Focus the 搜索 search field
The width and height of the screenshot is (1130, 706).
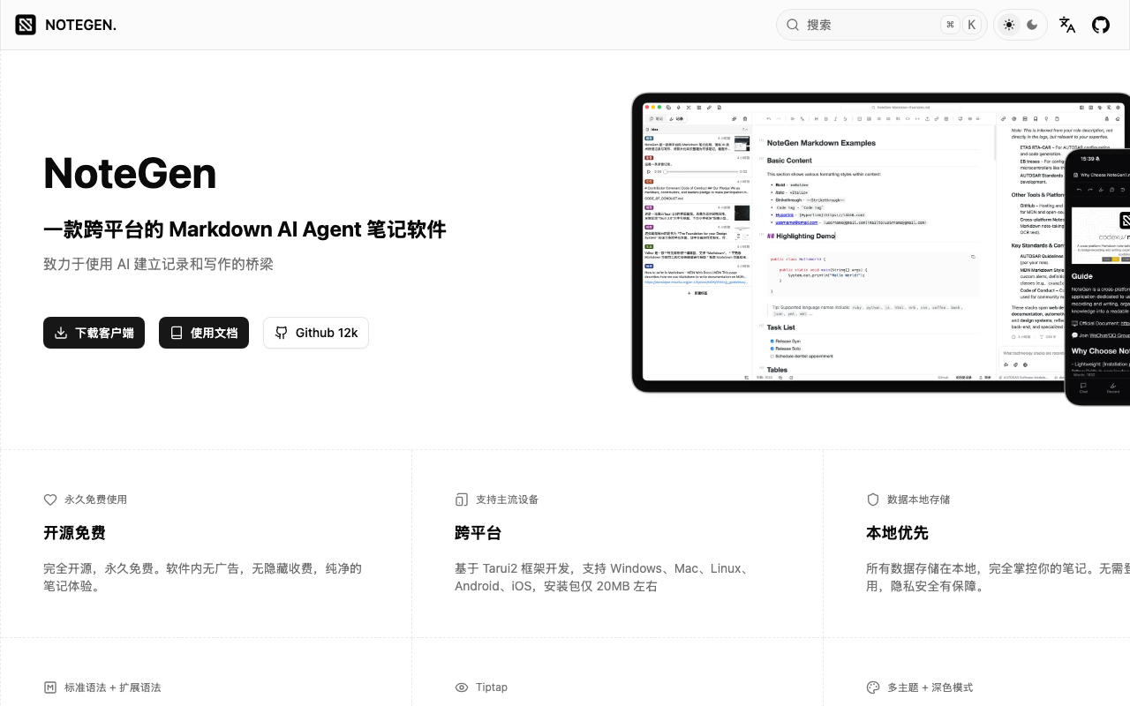pyautogui.click(x=882, y=25)
